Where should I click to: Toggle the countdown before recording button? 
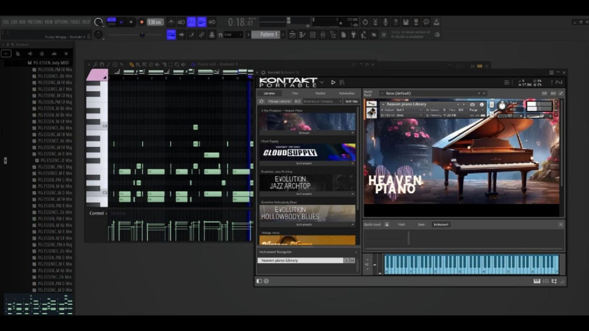(x=191, y=22)
